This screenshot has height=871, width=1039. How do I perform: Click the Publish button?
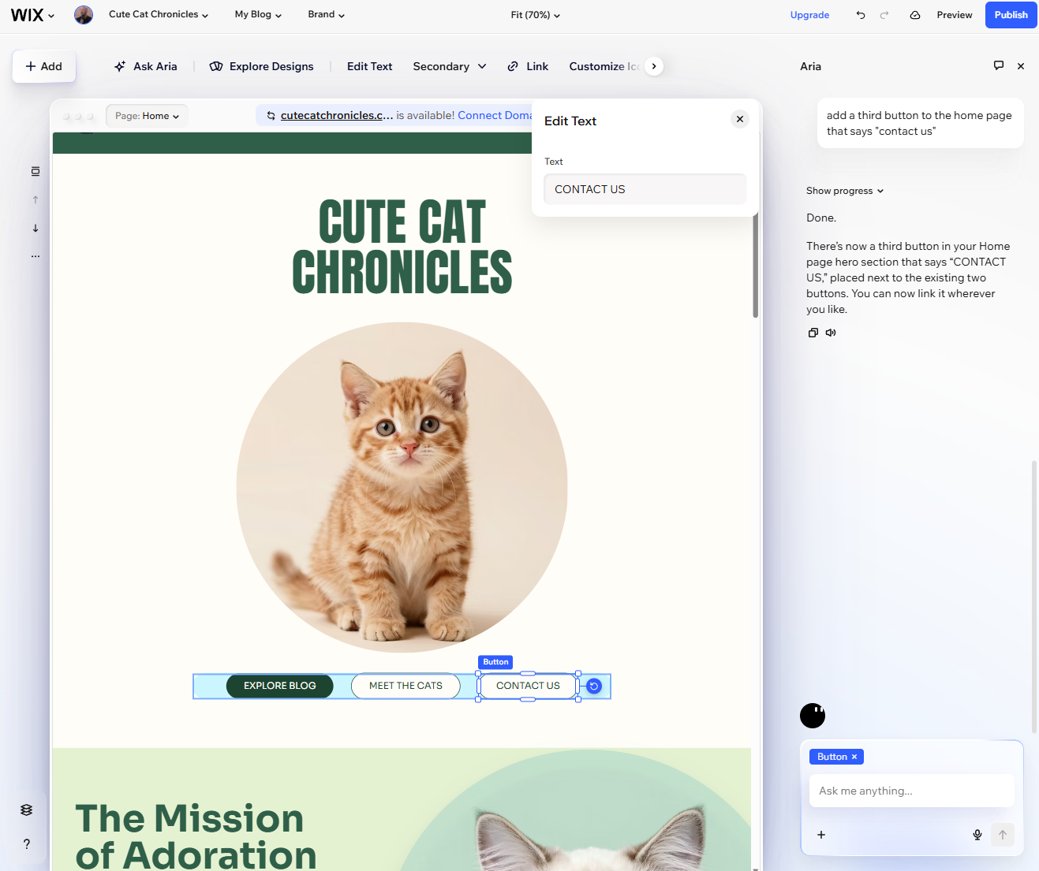[1011, 15]
